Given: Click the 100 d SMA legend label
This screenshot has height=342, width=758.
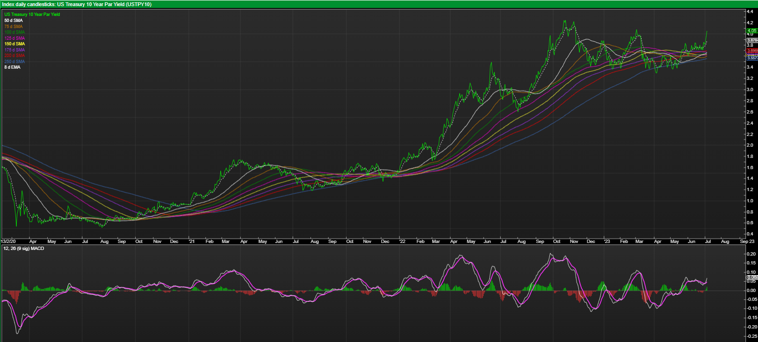Looking at the screenshot, I should 14,32.
